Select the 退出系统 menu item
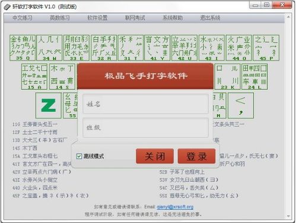 [x=210, y=18]
